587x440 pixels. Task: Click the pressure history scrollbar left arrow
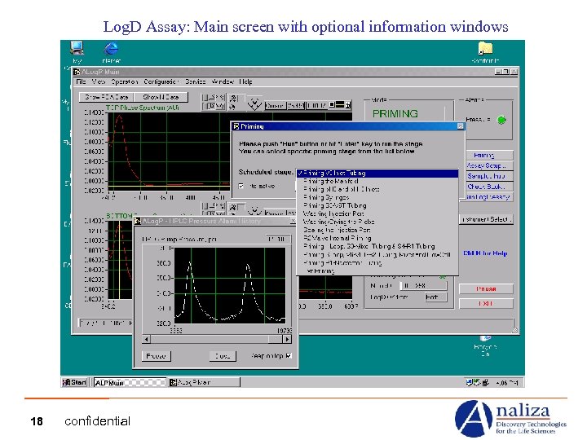tap(147, 339)
